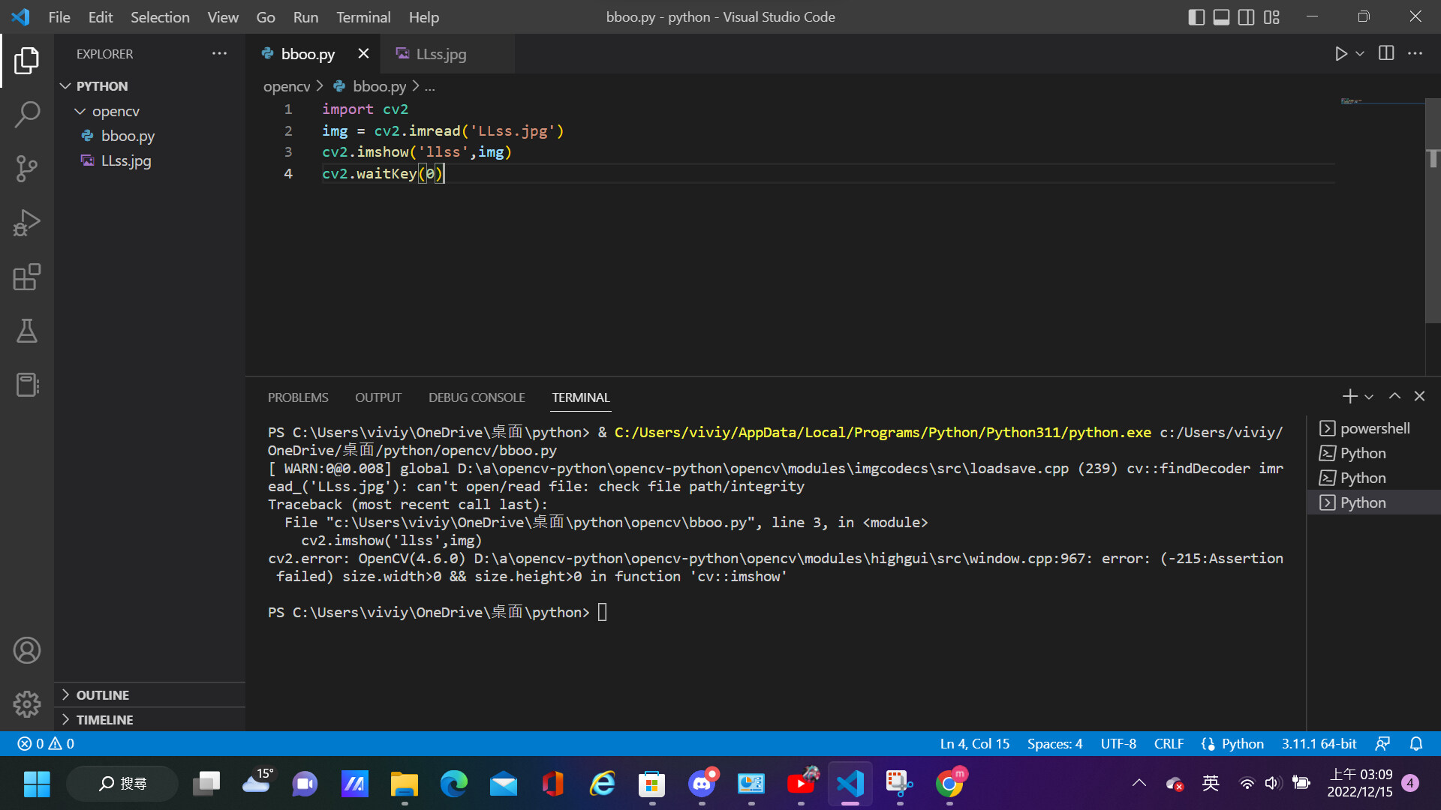This screenshot has width=1441, height=810.
Task: Click the Run Python File play button
Action: (1340, 54)
